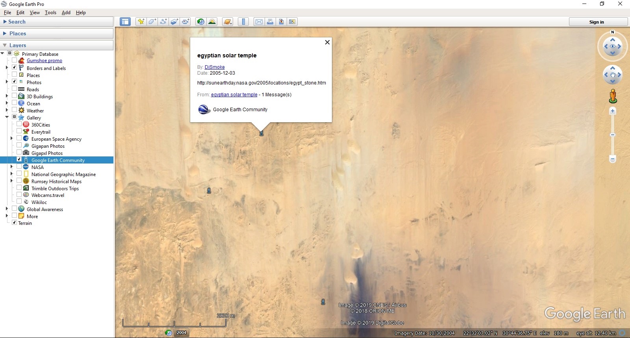Open the DjSmoke author link
Image resolution: width=630 pixels, height=338 pixels.
[215, 67]
